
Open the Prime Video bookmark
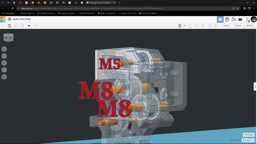pos(148,13)
